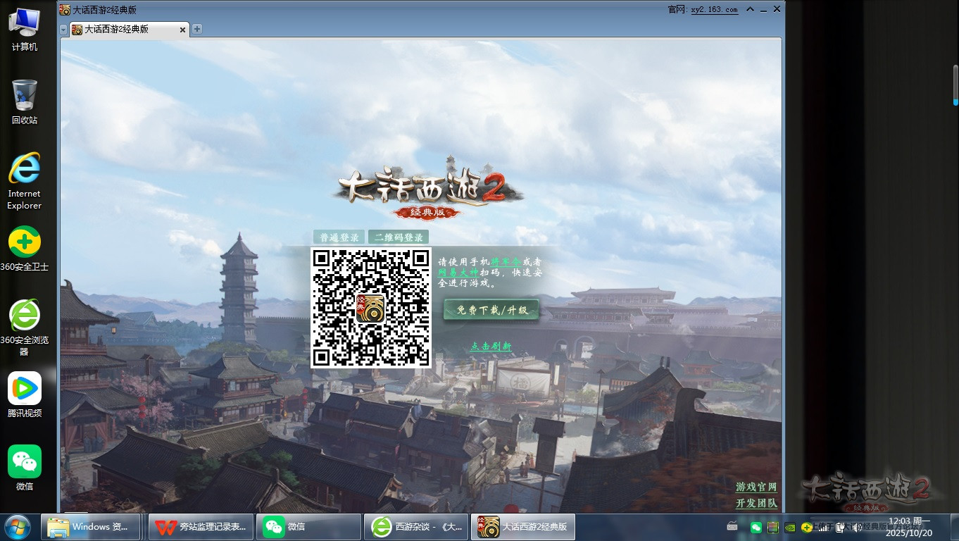Click the 点击刷新 link to refresh QR code

[x=491, y=347]
